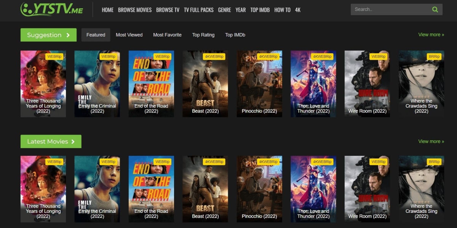Click the green search magnifier icon
Screen dimensions: 457x228
[x=435, y=9]
